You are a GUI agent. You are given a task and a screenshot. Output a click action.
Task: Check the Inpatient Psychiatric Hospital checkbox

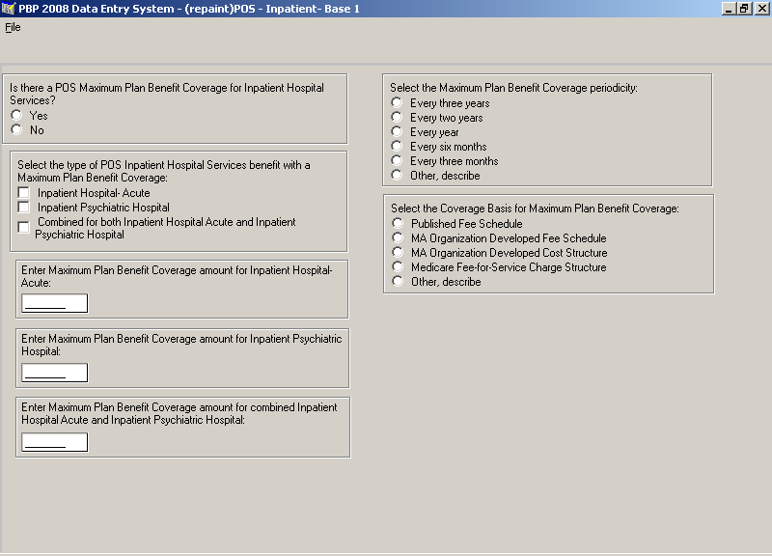23,207
